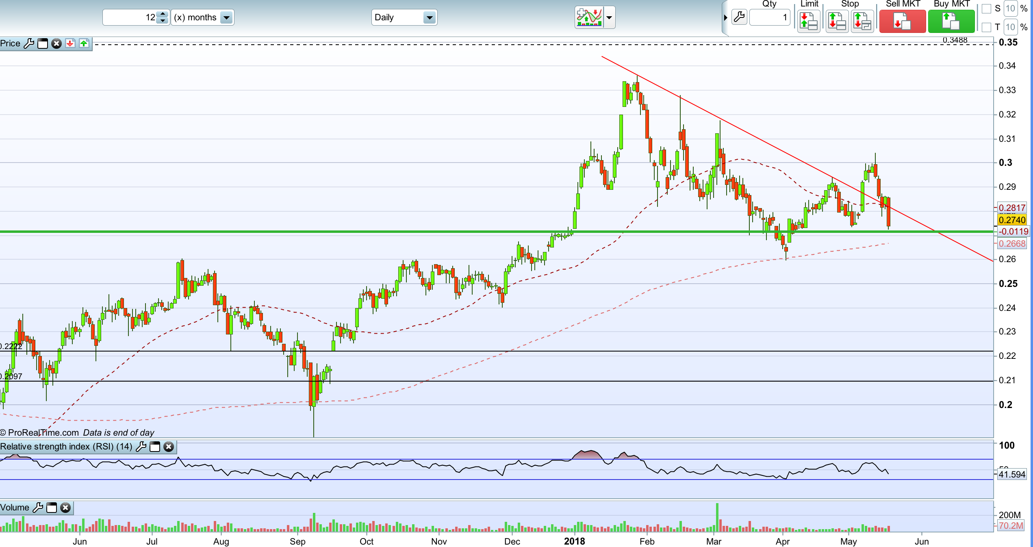This screenshot has height=547, width=1033.
Task: Open the Volume panel settings wrench
Action: (x=37, y=508)
